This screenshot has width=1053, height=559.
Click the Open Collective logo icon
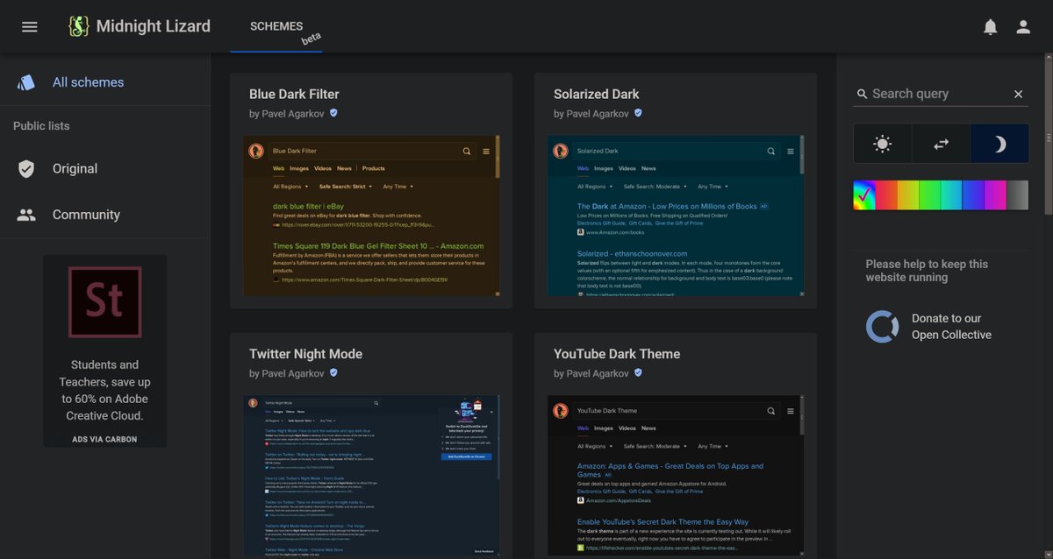click(882, 327)
